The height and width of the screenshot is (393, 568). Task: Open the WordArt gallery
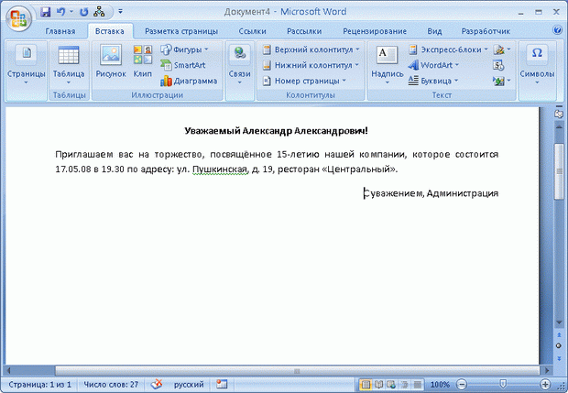click(x=433, y=65)
